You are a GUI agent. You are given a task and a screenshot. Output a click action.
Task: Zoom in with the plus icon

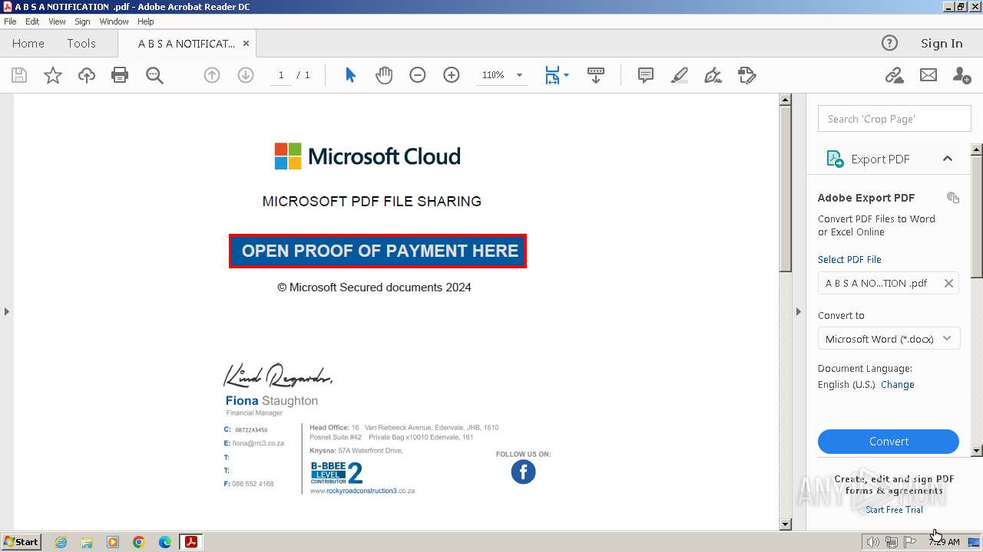click(x=452, y=75)
